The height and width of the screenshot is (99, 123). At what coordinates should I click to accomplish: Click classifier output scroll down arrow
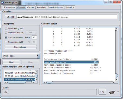point(116,79)
